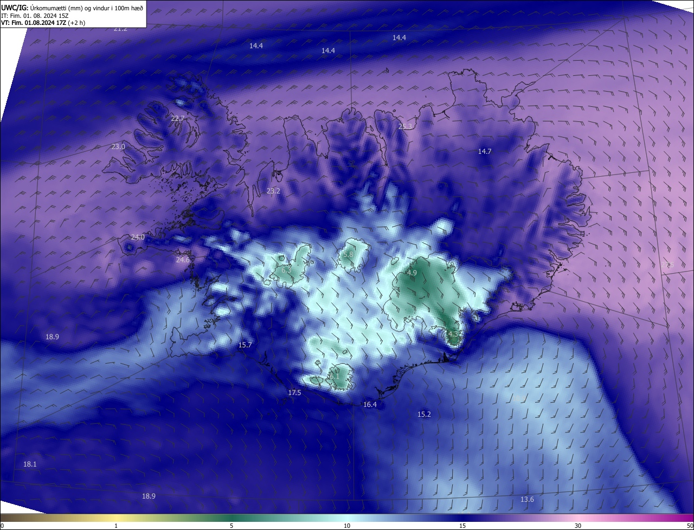Click the 15.2 value label
Viewport: 694px width, 530px height.
coord(424,415)
